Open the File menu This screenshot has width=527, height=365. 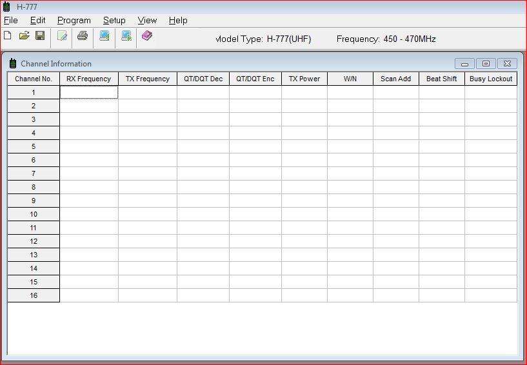pos(11,20)
